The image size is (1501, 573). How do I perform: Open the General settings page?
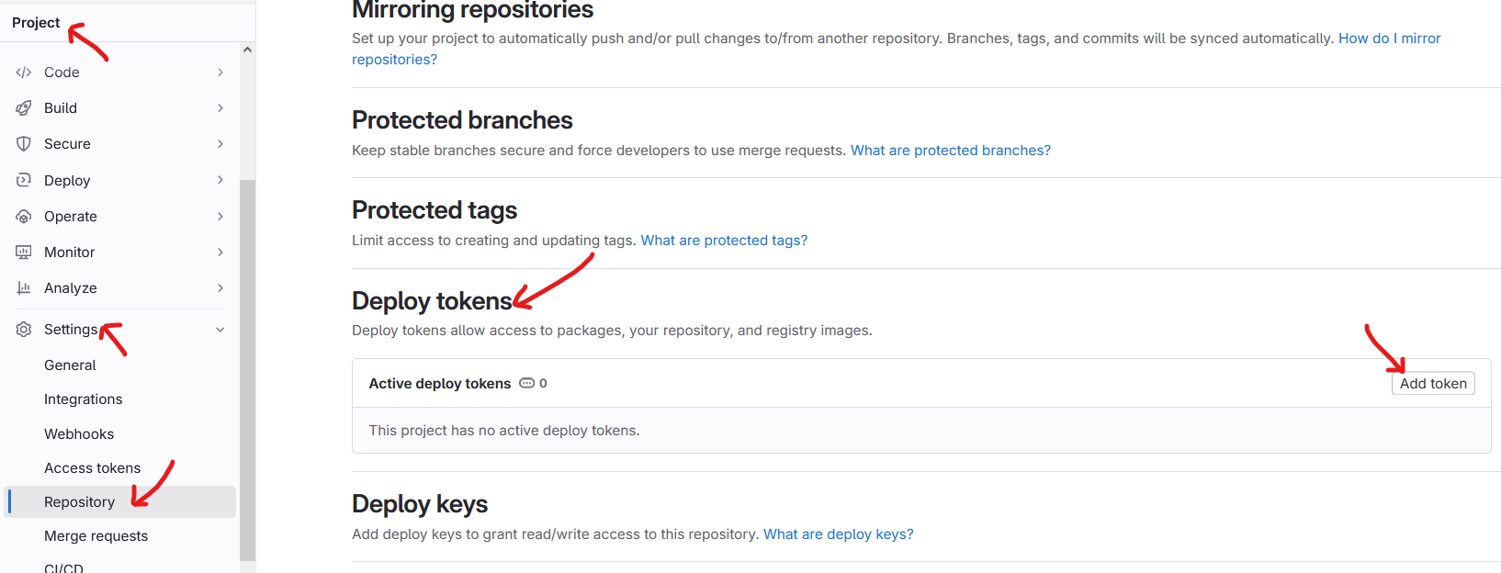tap(70, 365)
